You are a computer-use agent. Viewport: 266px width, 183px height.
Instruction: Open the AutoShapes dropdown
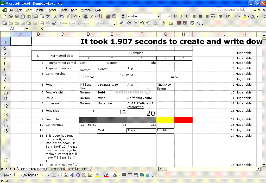[29, 175]
